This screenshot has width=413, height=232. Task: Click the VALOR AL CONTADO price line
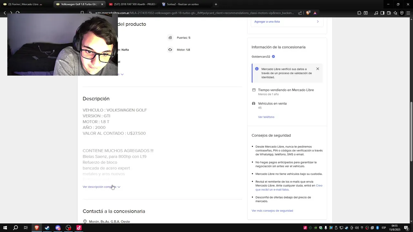[114, 133]
